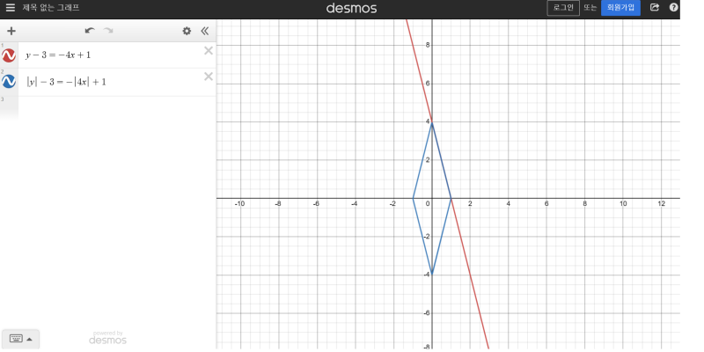Click the 회원가입 button
The width and height of the screenshot is (704, 352).
(620, 8)
